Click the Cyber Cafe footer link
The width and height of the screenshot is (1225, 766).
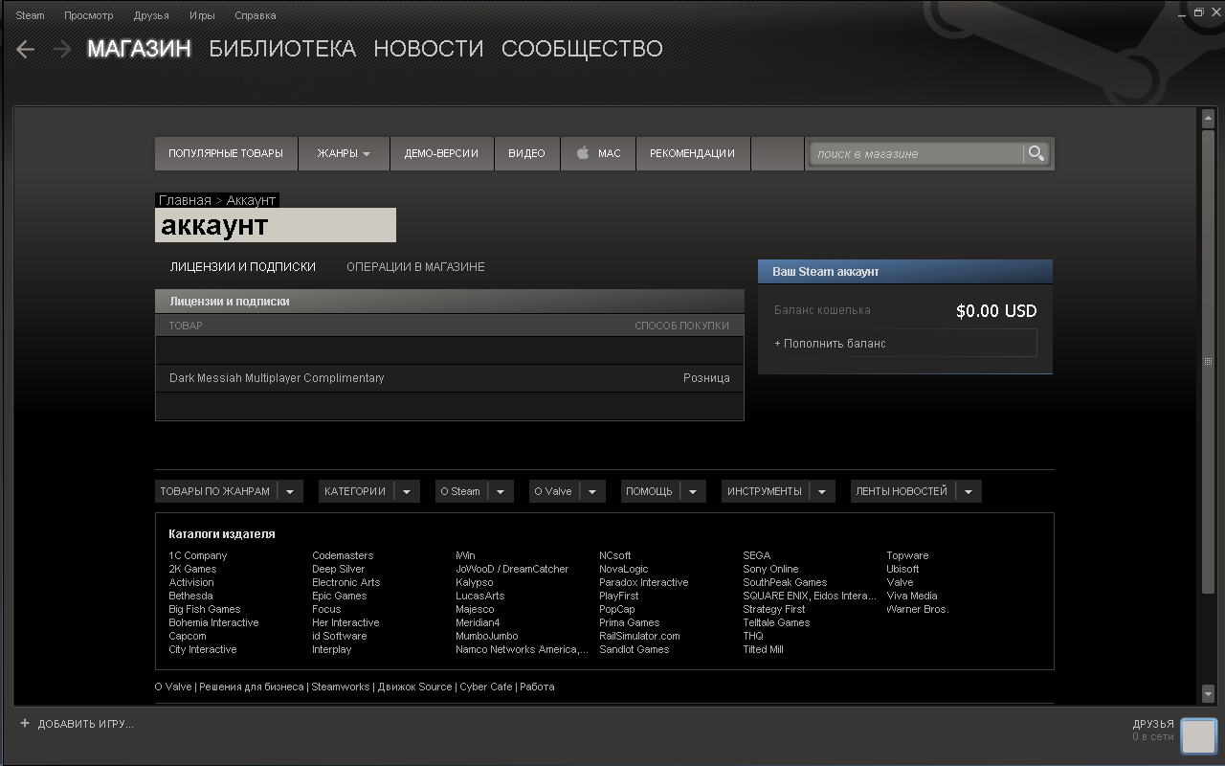click(486, 687)
